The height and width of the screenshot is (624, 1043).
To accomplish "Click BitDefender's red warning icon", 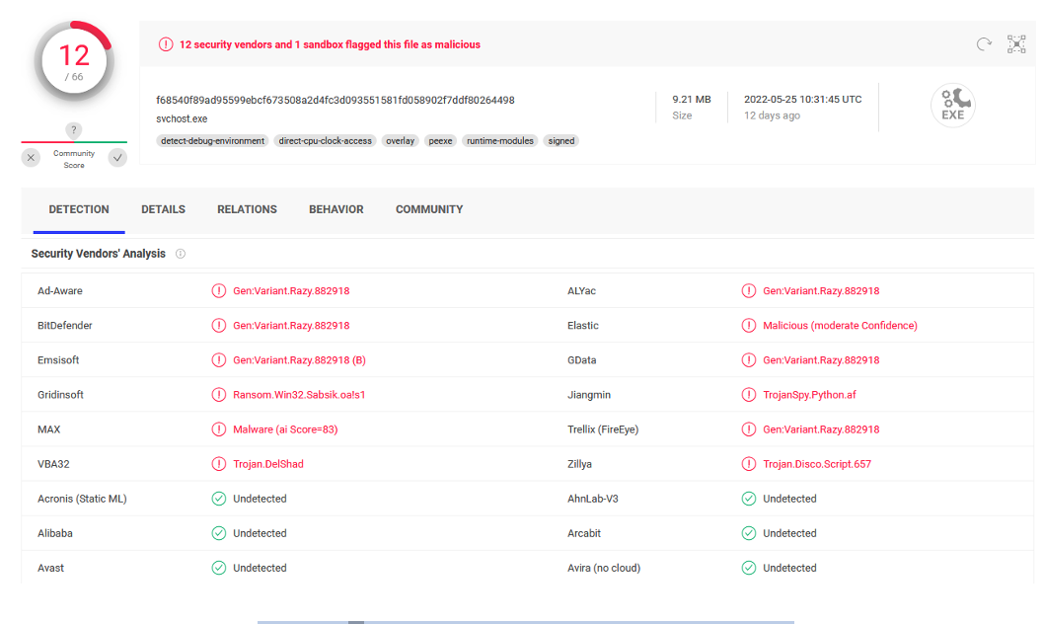I will tap(219, 325).
